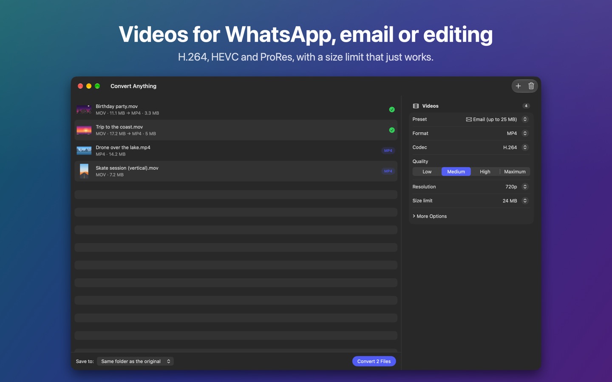Click the trash icon to remove files
This screenshot has width=612, height=382.
point(531,86)
